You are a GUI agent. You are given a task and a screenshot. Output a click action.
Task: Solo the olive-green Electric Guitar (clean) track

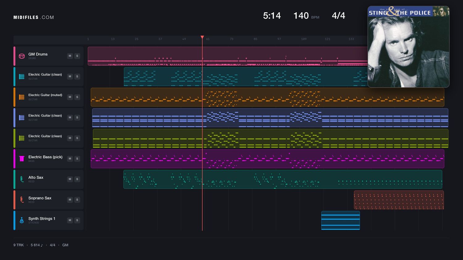(77, 138)
